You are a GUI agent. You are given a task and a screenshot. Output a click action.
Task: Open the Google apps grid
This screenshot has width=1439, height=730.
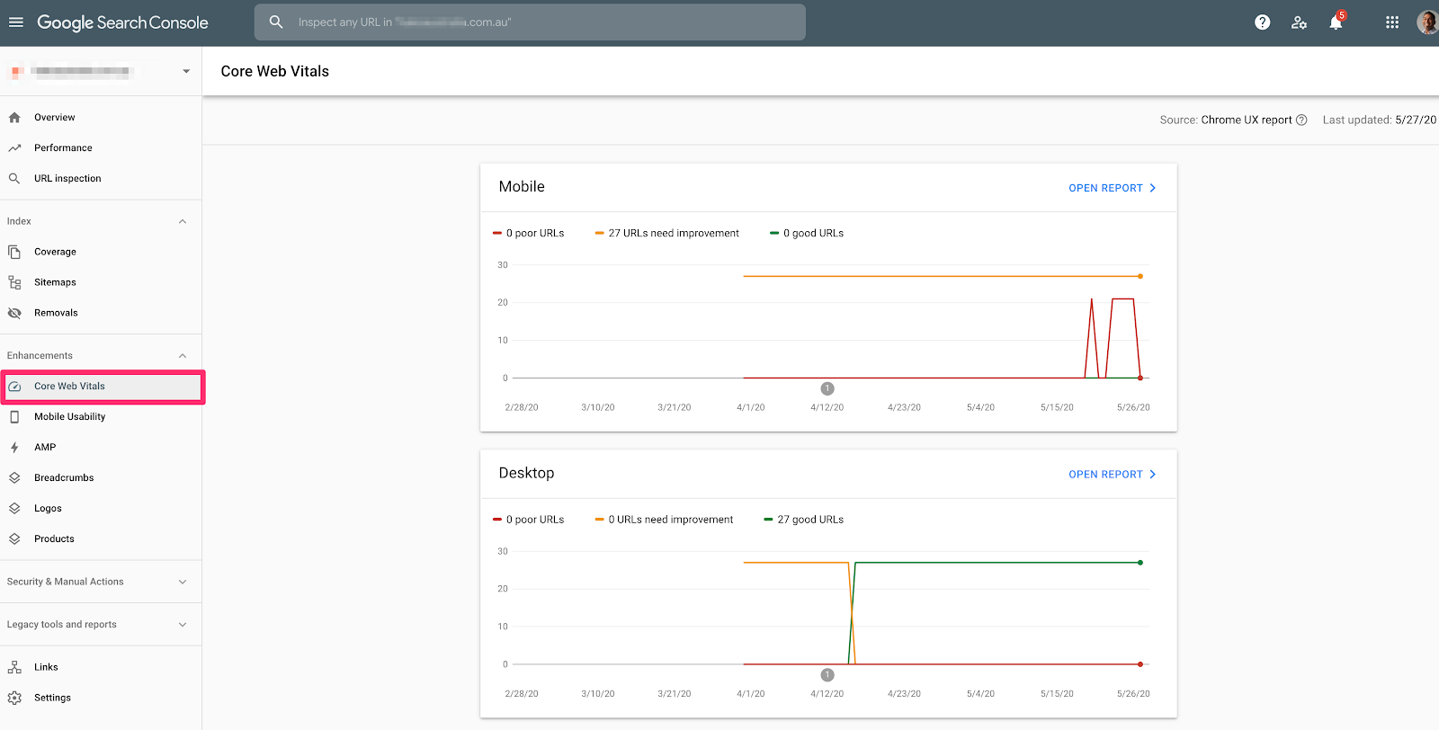[1392, 22]
